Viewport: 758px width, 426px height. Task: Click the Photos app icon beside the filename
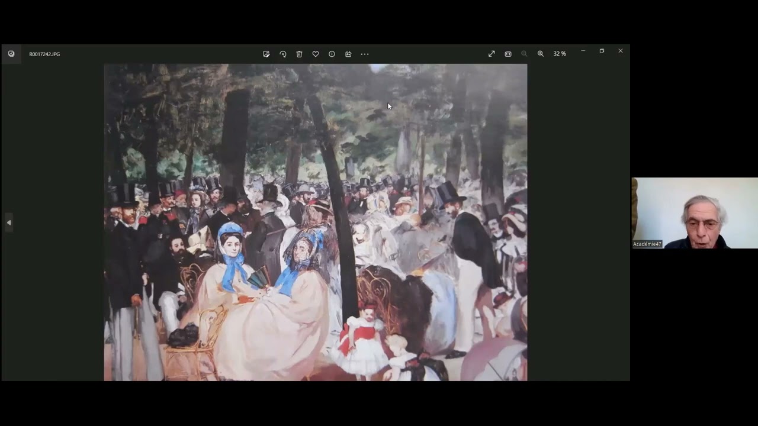[11, 54]
